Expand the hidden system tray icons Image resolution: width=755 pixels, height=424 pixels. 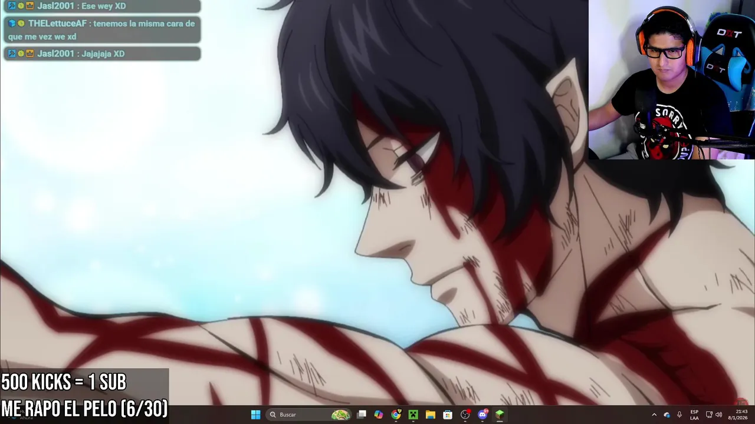tap(654, 415)
